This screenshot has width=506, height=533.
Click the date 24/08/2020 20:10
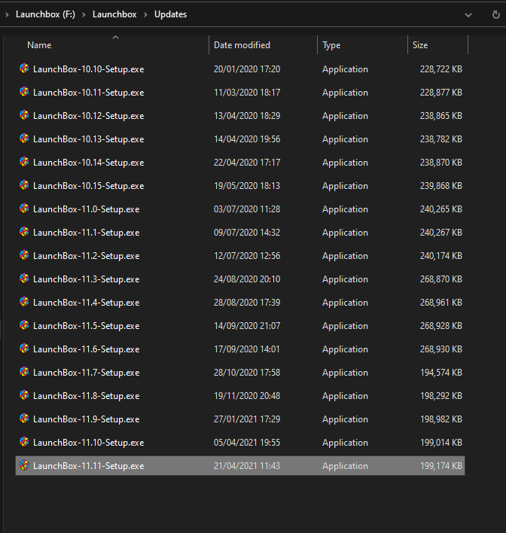247,279
